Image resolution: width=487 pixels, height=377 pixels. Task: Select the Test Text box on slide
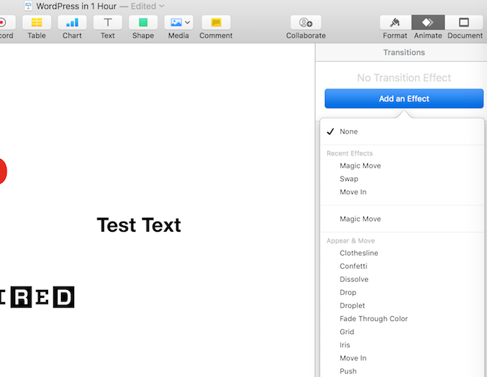pyautogui.click(x=139, y=225)
